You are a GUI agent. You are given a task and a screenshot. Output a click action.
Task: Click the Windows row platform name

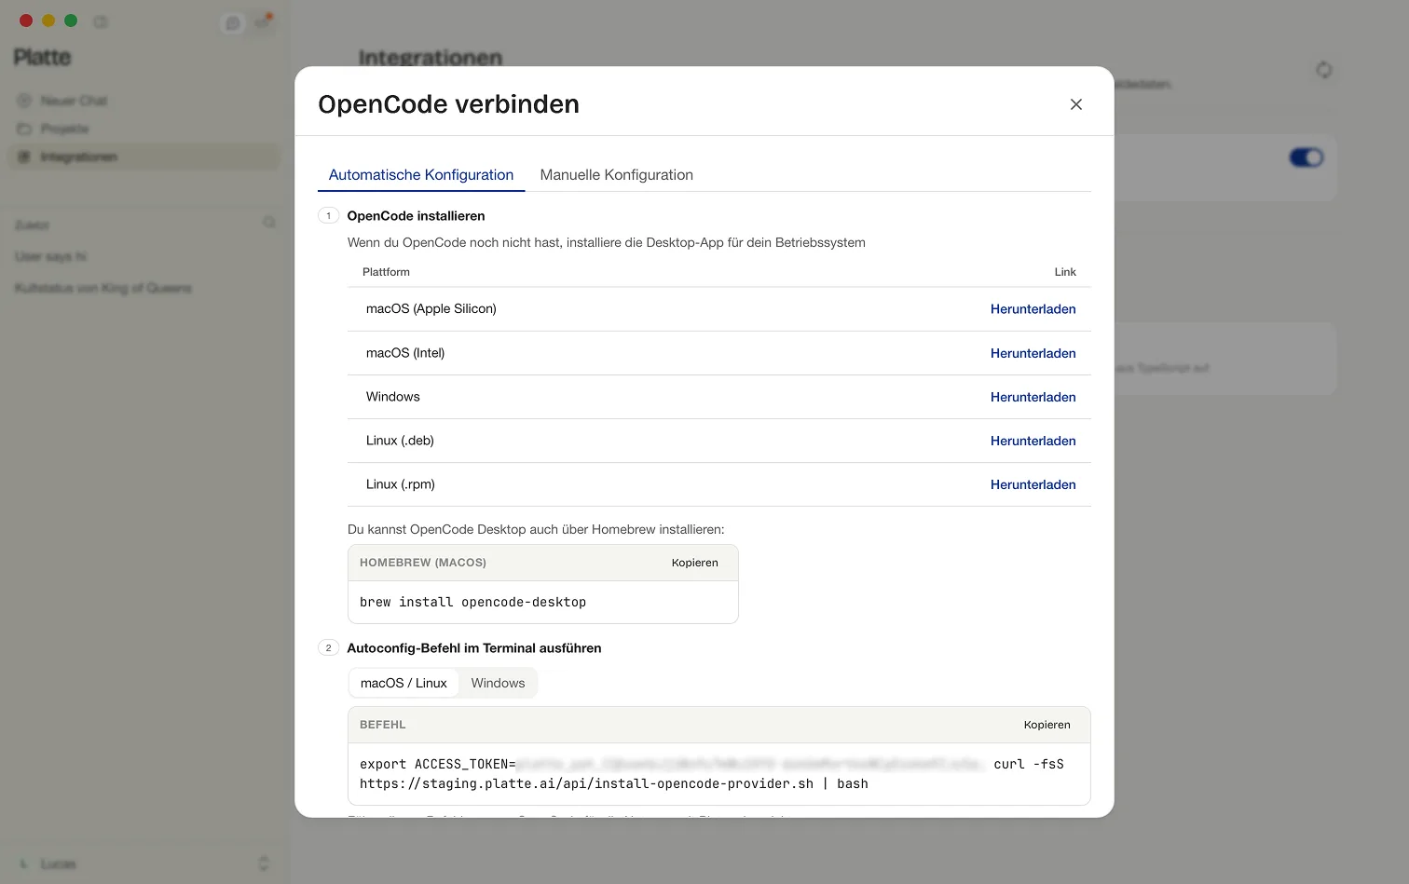392,397
